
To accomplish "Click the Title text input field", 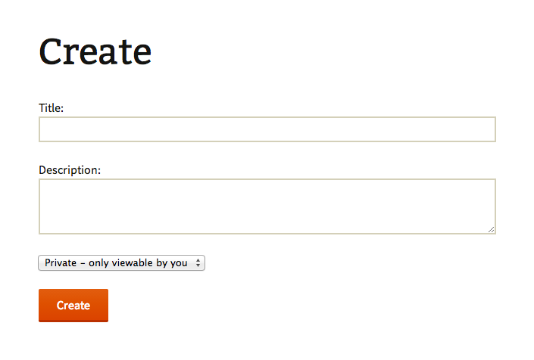I will [267, 129].
